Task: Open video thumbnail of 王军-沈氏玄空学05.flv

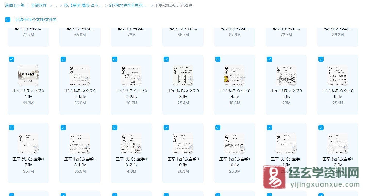Action: 286,75
